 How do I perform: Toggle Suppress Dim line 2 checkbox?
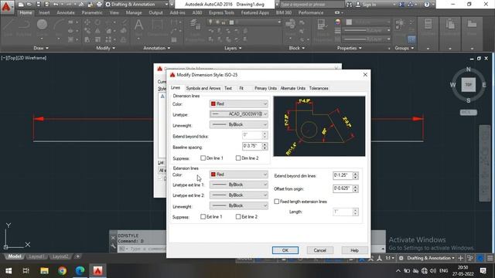click(x=238, y=158)
